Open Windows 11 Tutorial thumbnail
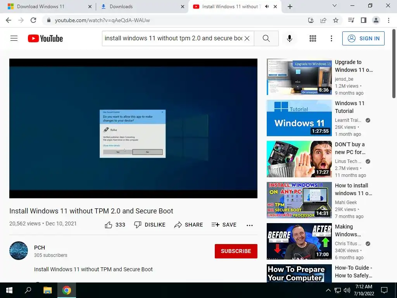The image size is (397, 298). click(x=299, y=118)
